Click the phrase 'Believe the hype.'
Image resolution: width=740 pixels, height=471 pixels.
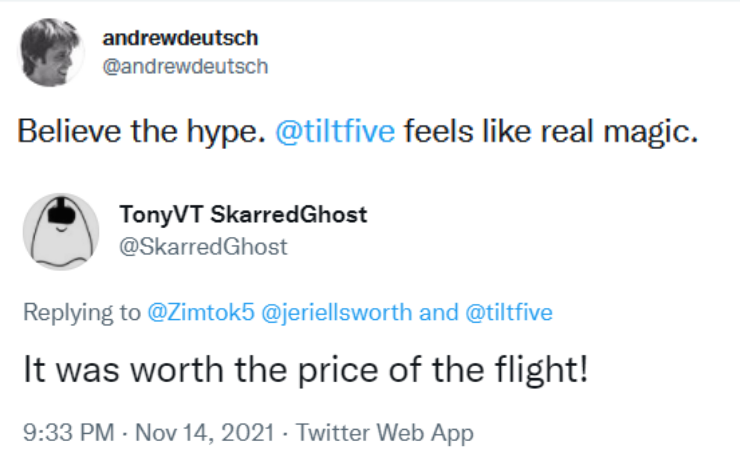coord(141,131)
